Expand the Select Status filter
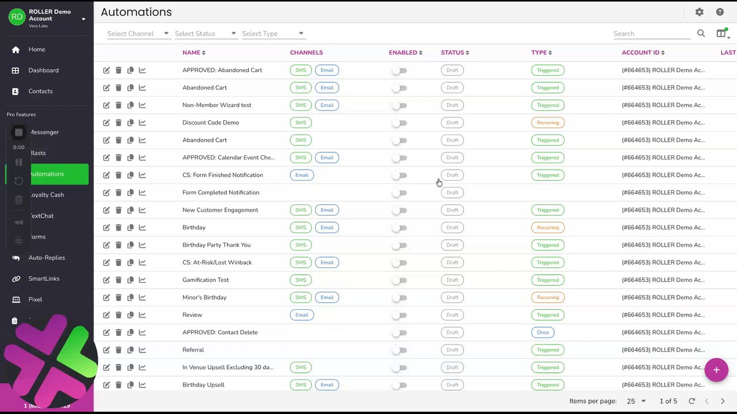The height and width of the screenshot is (414, 737). pyautogui.click(x=205, y=33)
